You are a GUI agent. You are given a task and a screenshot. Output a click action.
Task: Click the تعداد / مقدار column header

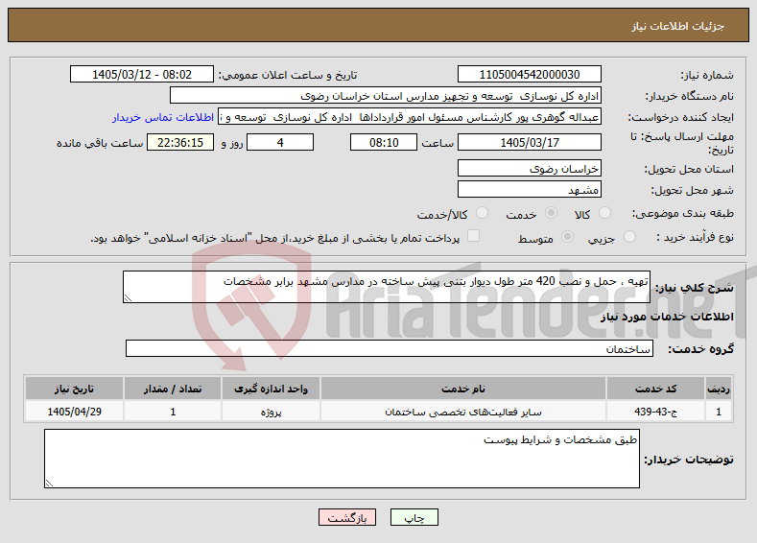pyautogui.click(x=173, y=389)
